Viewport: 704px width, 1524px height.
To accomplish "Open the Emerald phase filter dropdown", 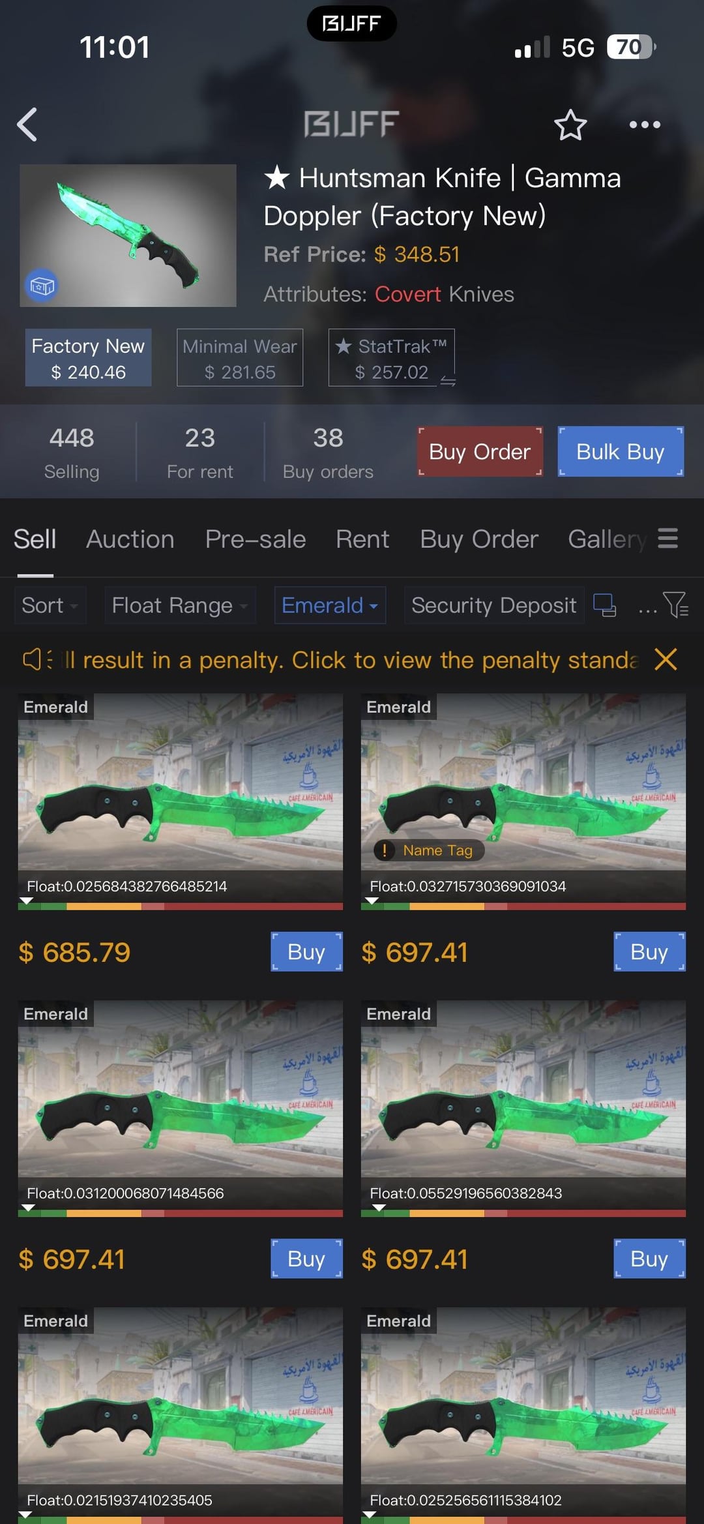I will coord(330,605).
